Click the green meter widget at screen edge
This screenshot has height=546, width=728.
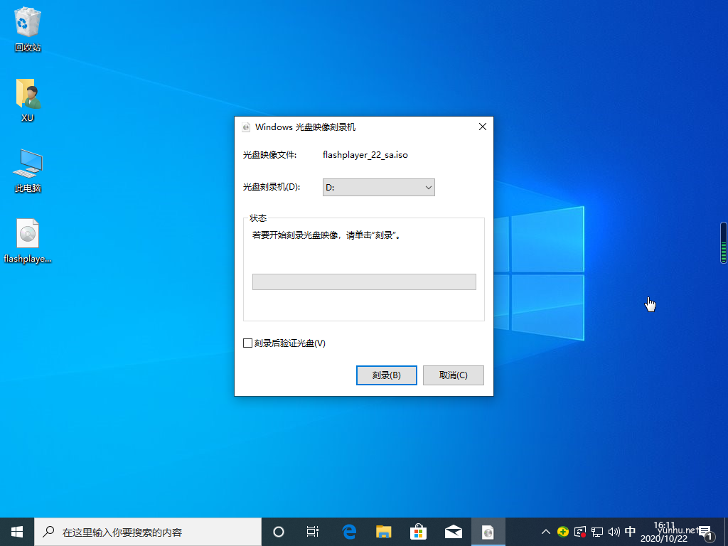[x=723, y=243]
